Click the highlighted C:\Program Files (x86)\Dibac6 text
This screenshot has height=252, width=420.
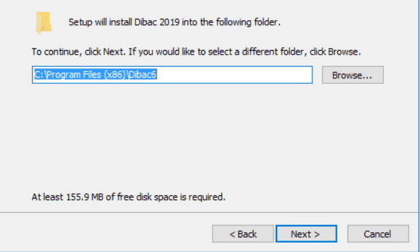[x=95, y=74]
